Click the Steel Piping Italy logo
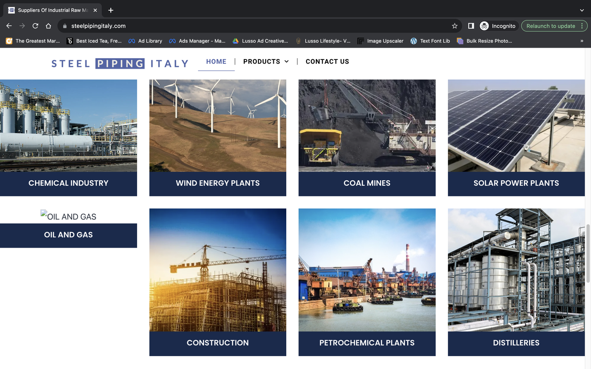The image size is (591, 369). point(120,63)
